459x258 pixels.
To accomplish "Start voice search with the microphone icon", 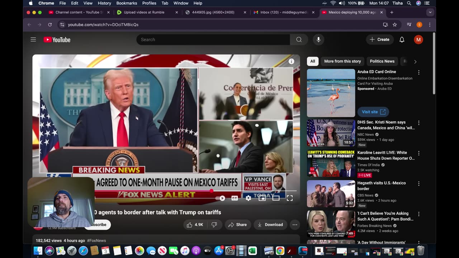I will (318, 39).
